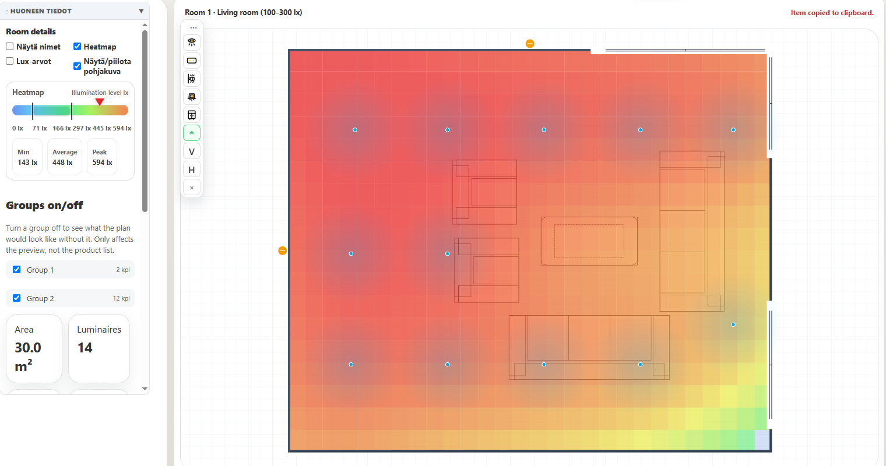Select the tall shelf unit along right wall
This screenshot has height=466, width=886.
pos(692,231)
